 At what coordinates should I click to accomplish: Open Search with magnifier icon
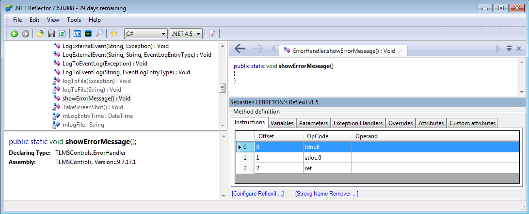[x=99, y=33]
